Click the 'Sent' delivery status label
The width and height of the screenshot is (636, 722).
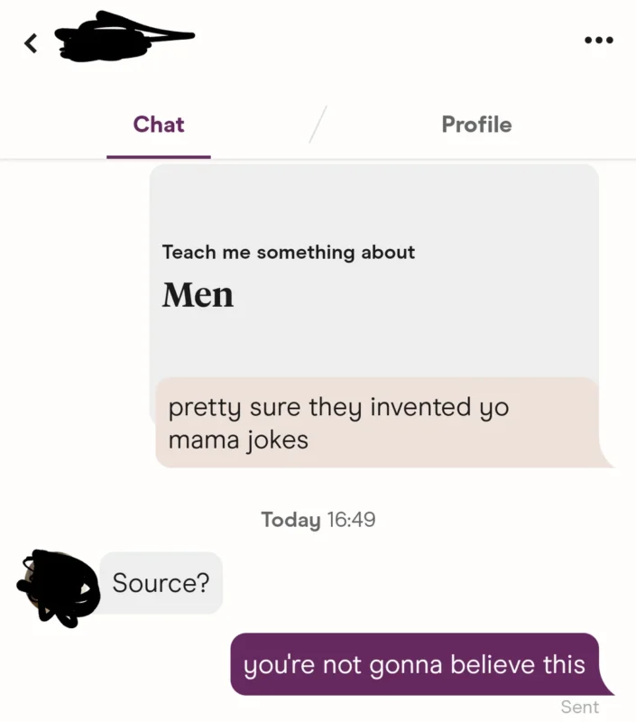coord(579,707)
